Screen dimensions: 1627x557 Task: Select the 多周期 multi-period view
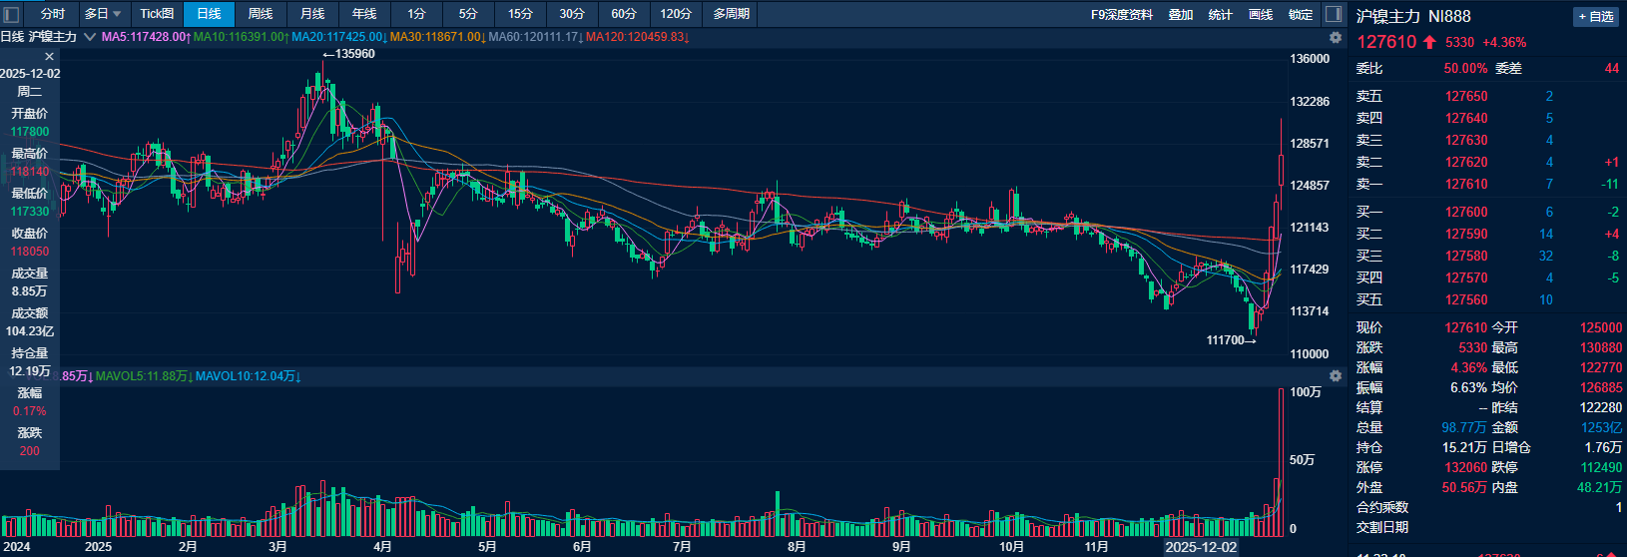click(x=732, y=14)
